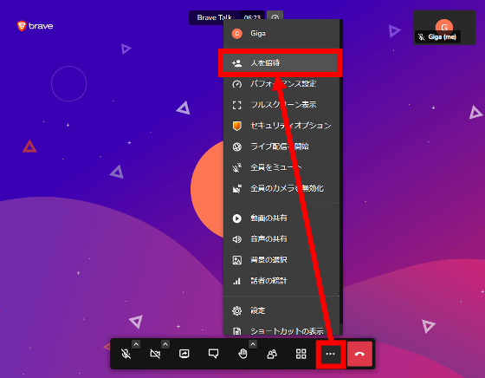Open the chat panel icon
Viewport: 485px width, 378px height.
[213, 354]
